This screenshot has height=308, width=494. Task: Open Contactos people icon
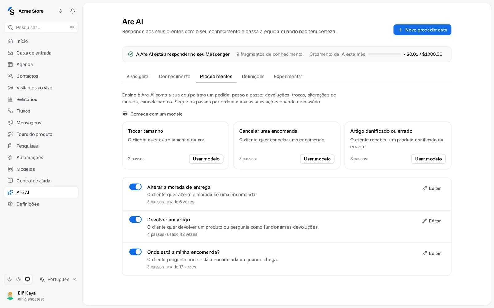point(10,76)
